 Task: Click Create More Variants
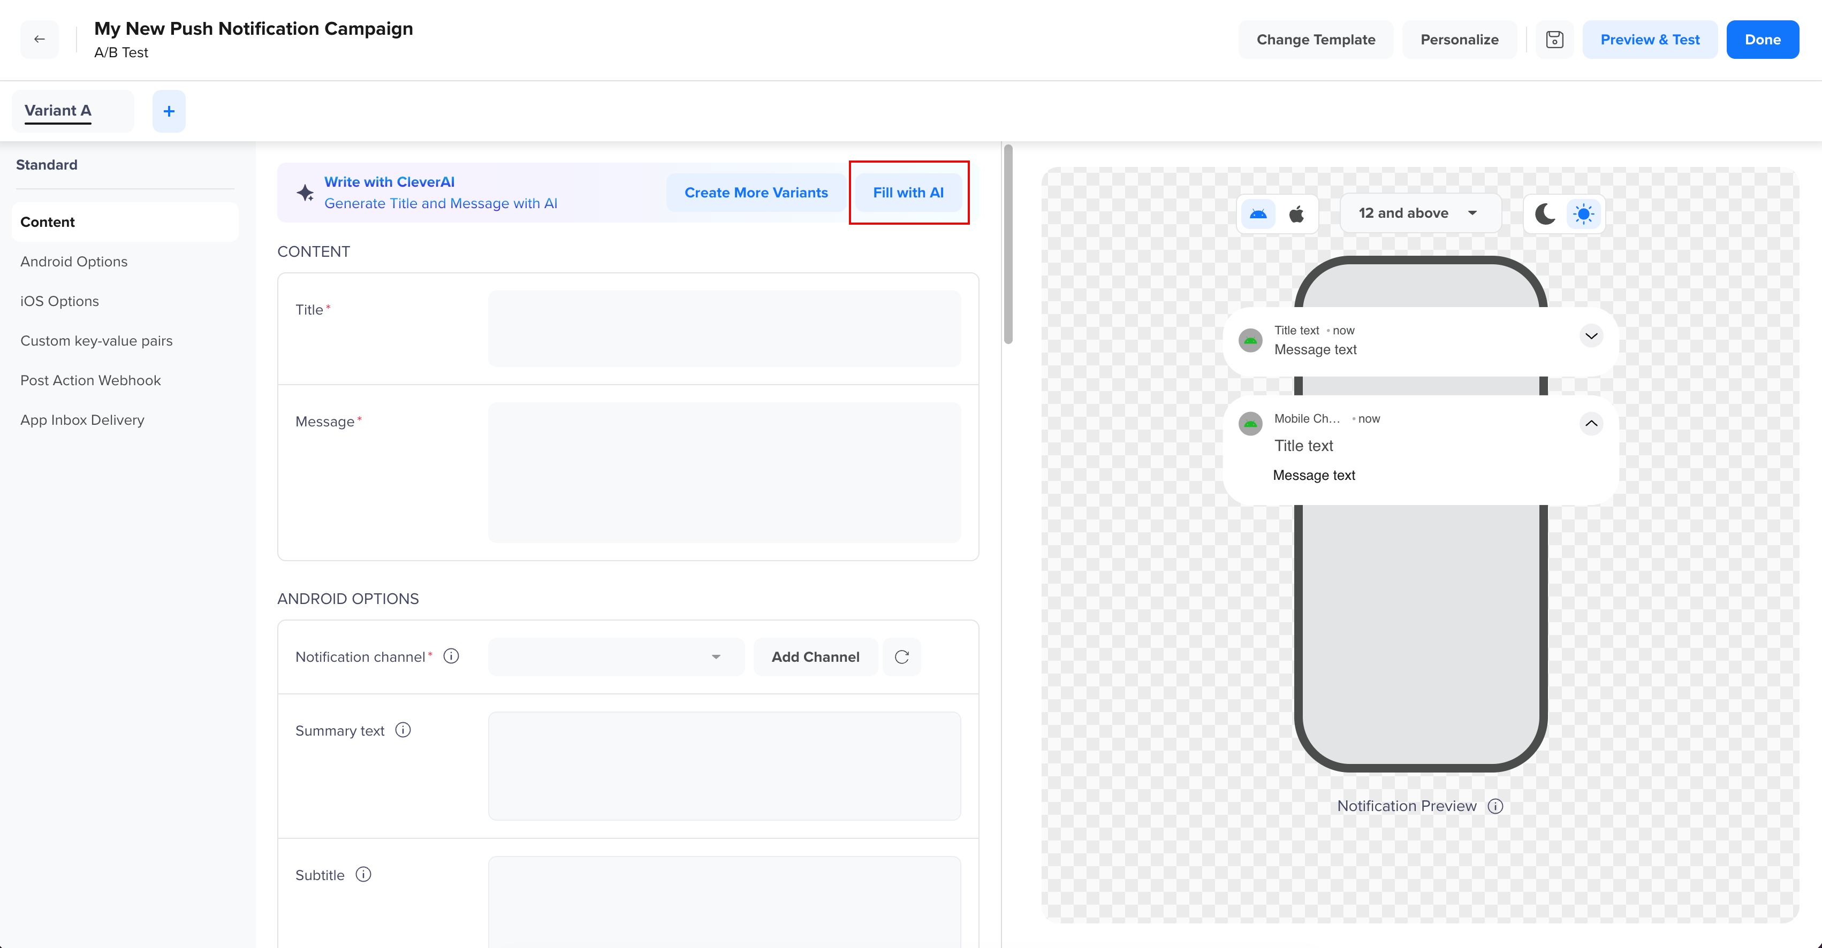pos(756,192)
